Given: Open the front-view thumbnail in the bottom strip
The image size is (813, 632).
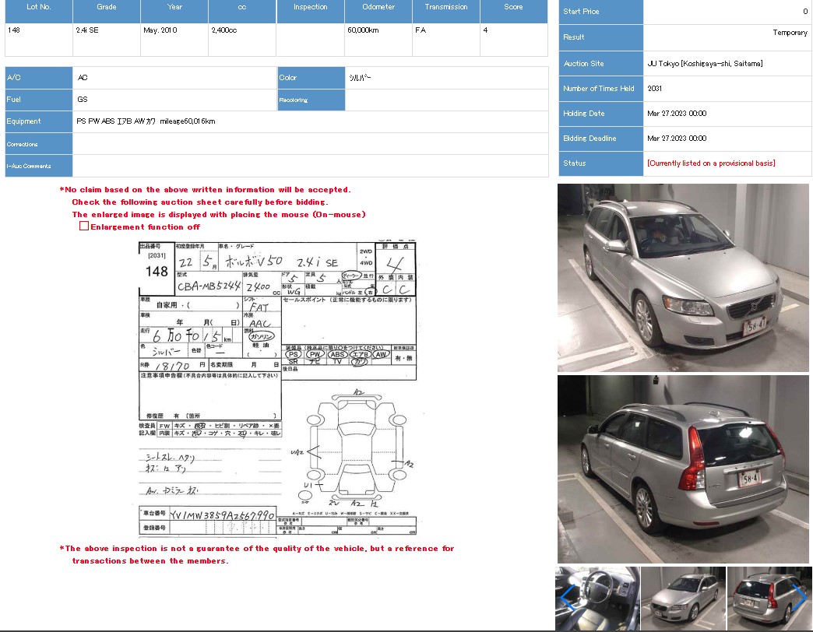Looking at the screenshot, I should pos(682,598).
